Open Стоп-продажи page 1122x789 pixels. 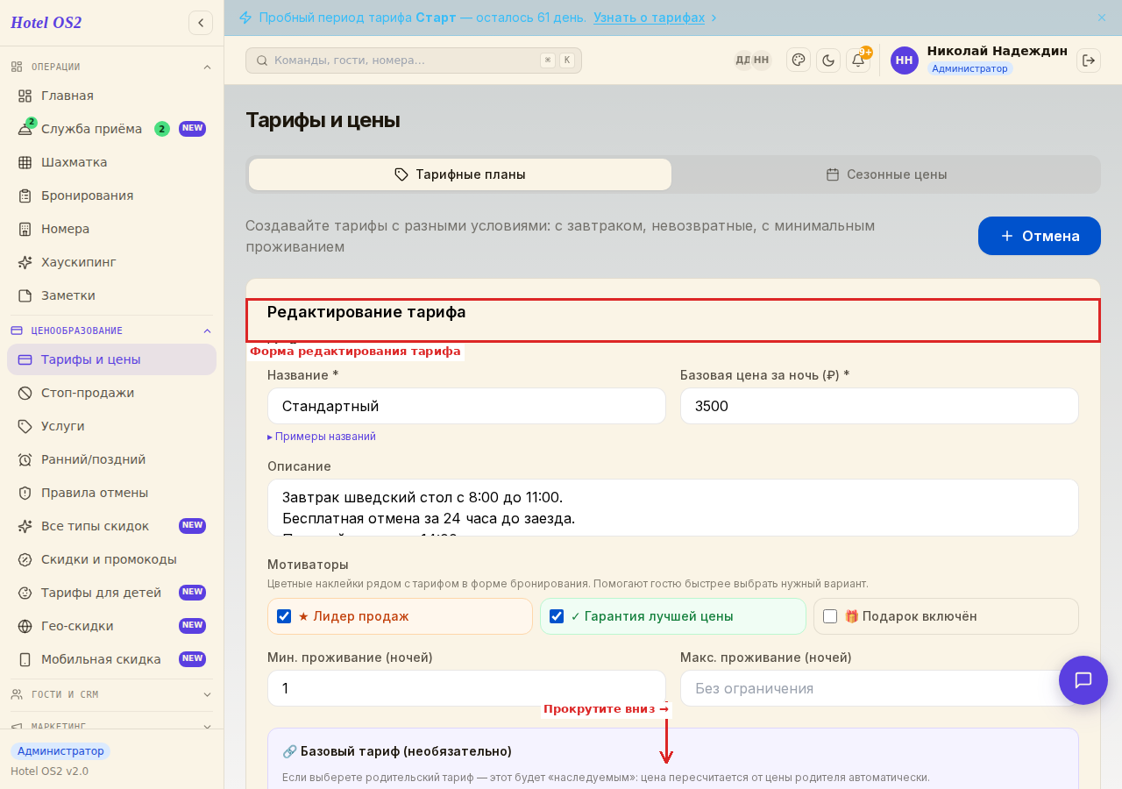(x=111, y=393)
